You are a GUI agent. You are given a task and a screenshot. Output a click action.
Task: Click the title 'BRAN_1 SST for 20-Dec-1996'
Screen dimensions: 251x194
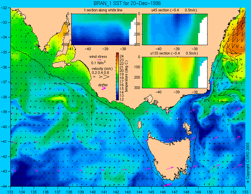coord(127,3)
